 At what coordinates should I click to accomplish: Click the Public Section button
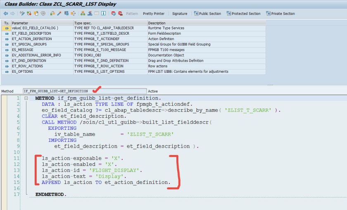[x=207, y=14]
